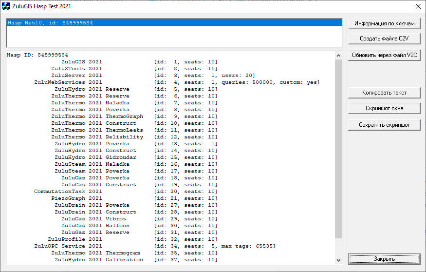Close the ZuluGIS Hasp Test window
The image size is (426, 272).
tap(417, 6)
